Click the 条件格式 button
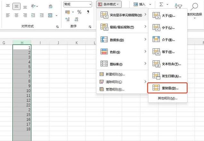Screen dimensions: 204x141 pyautogui.click(x=109, y=4)
